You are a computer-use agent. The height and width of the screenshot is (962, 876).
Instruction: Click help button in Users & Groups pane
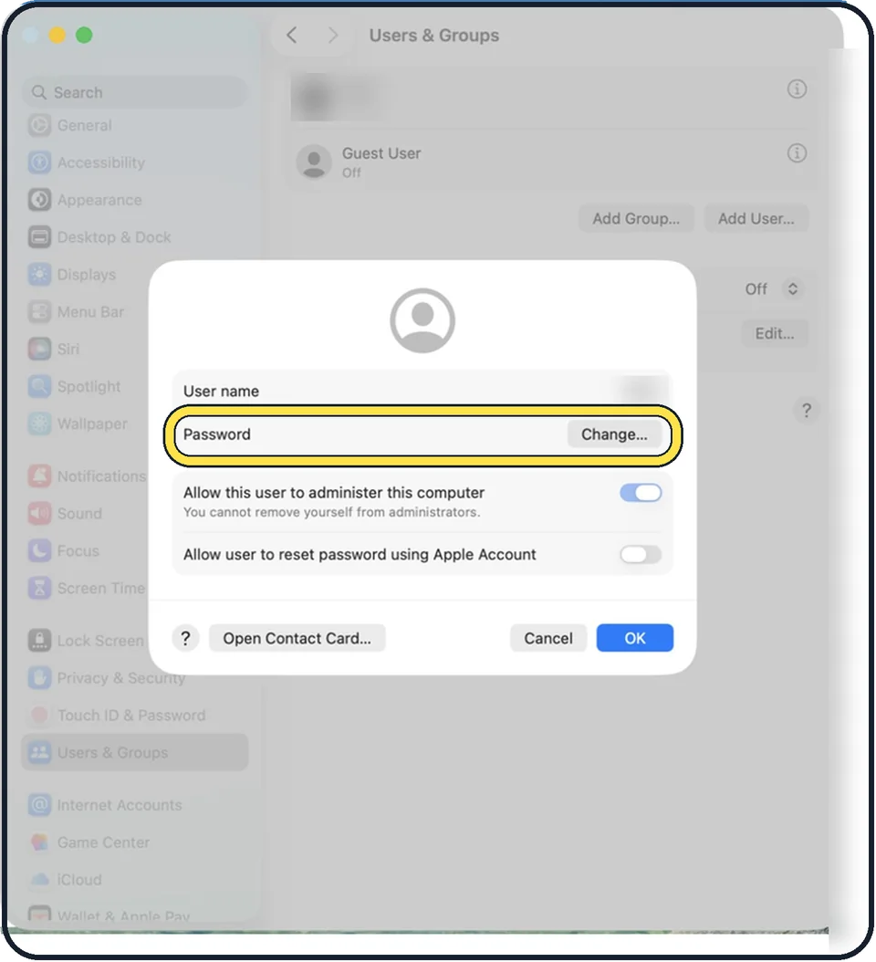click(x=806, y=410)
